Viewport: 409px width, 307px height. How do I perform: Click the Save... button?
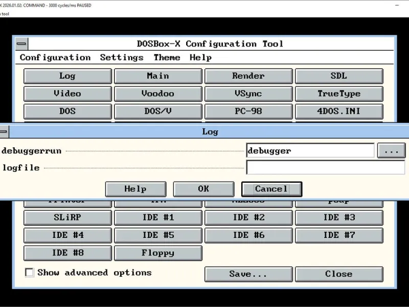(x=248, y=274)
